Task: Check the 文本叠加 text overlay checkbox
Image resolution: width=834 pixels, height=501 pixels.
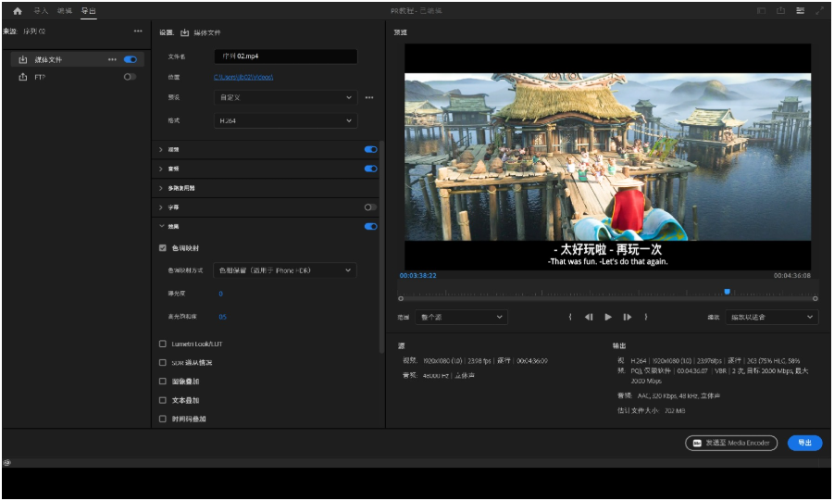Action: tap(163, 400)
